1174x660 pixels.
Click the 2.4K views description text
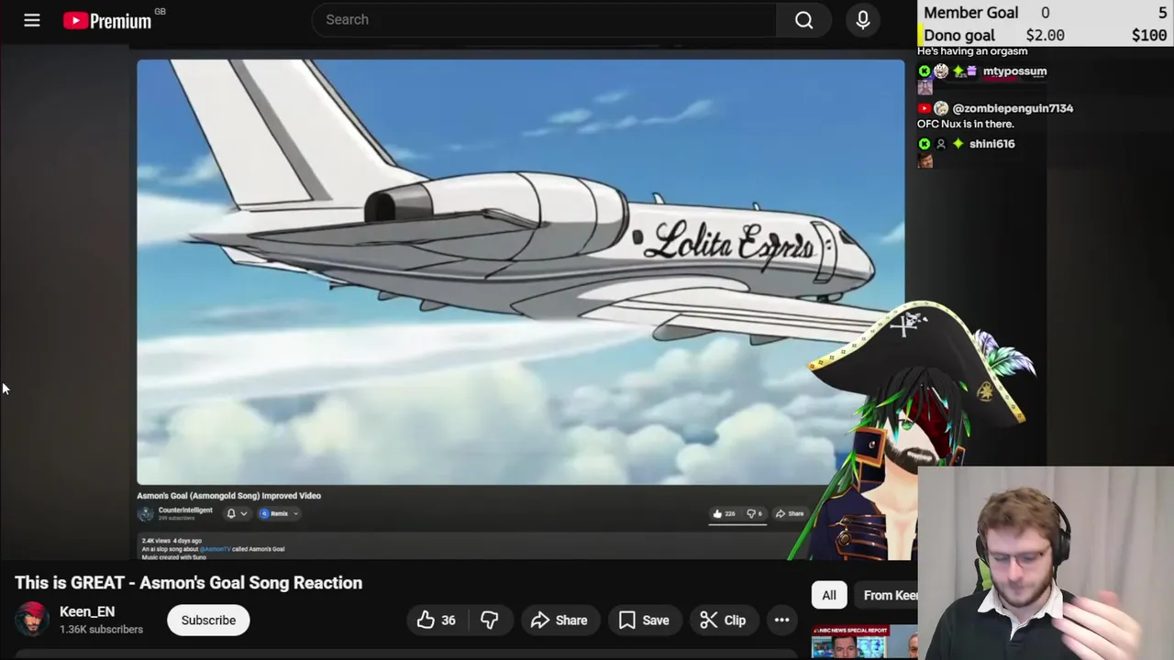pyautogui.click(x=172, y=541)
